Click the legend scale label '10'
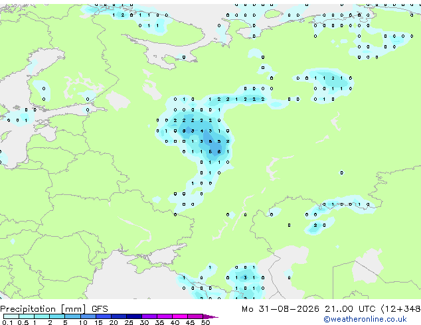 tap(83, 322)
